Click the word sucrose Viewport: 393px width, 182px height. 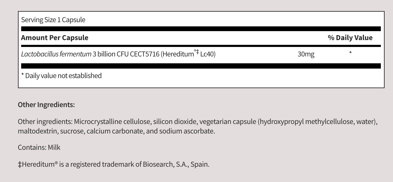(71, 131)
